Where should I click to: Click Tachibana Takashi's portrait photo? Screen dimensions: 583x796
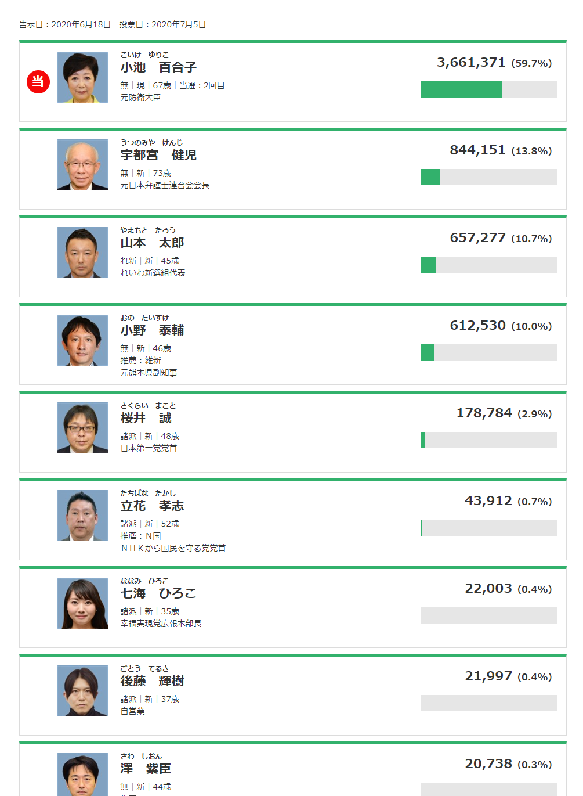[x=82, y=516]
